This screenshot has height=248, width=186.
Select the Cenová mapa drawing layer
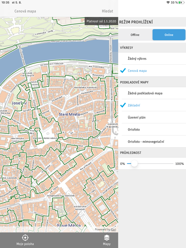click(152, 71)
